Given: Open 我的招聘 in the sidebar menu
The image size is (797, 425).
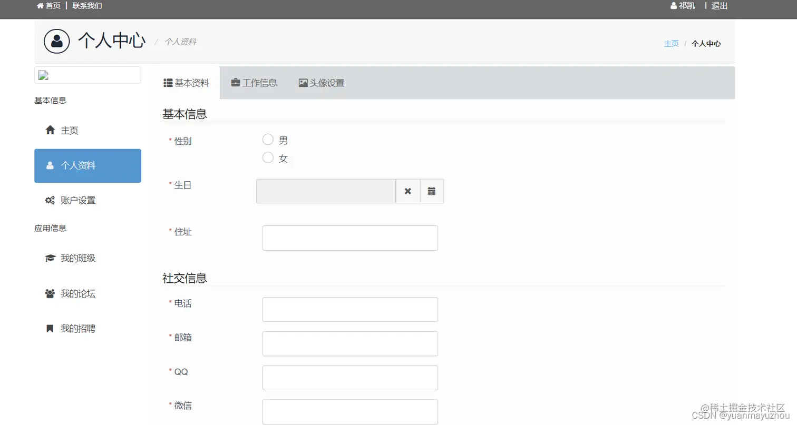Looking at the screenshot, I should point(88,329).
